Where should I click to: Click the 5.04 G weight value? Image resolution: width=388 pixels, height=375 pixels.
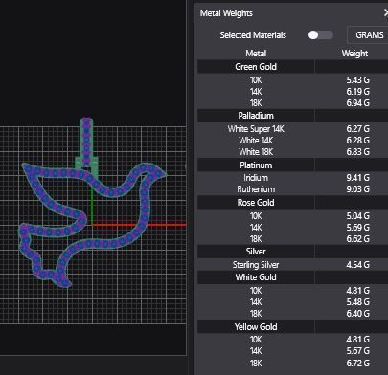(x=358, y=216)
